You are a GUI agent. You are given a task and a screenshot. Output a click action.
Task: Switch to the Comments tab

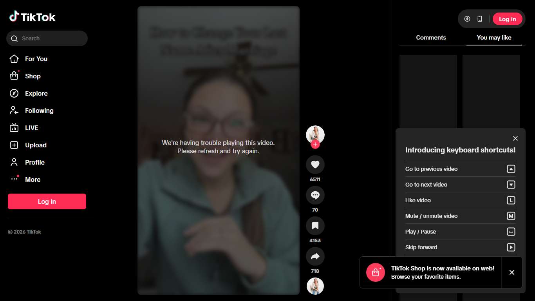[x=431, y=38]
